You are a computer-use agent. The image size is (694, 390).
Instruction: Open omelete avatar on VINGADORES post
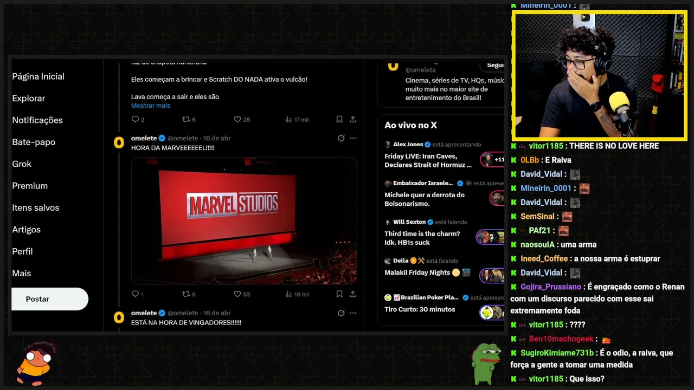pos(119,317)
